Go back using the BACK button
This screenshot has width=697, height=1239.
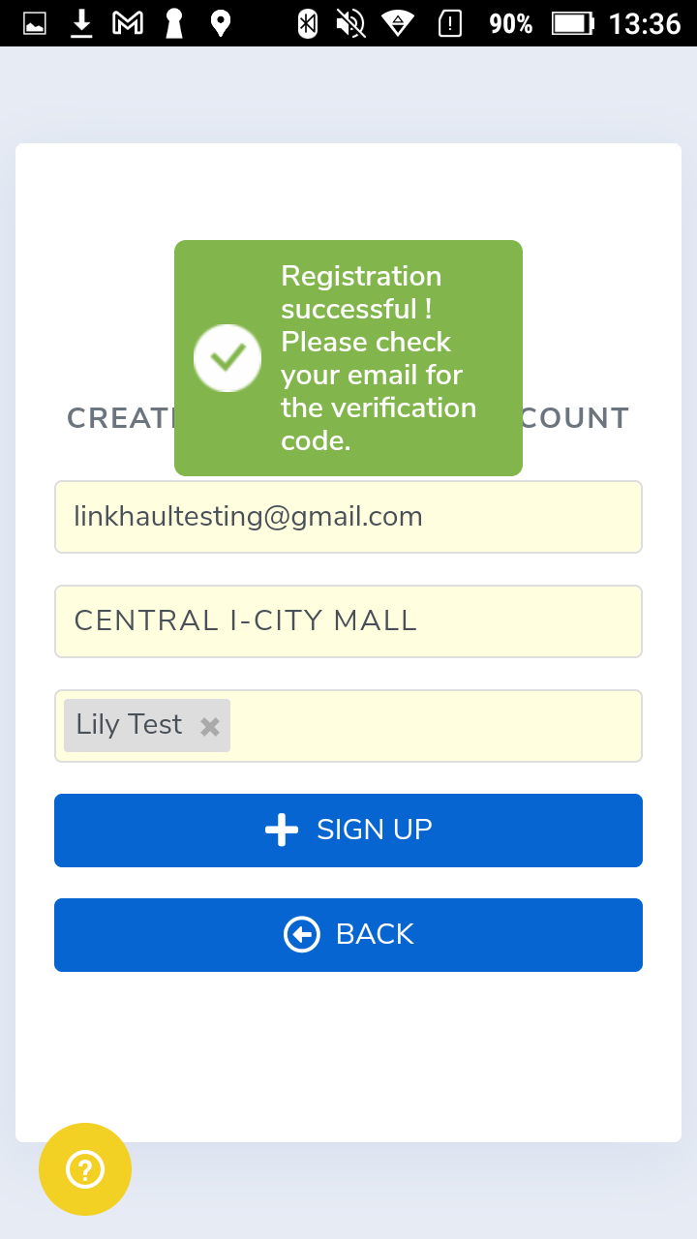(x=348, y=935)
